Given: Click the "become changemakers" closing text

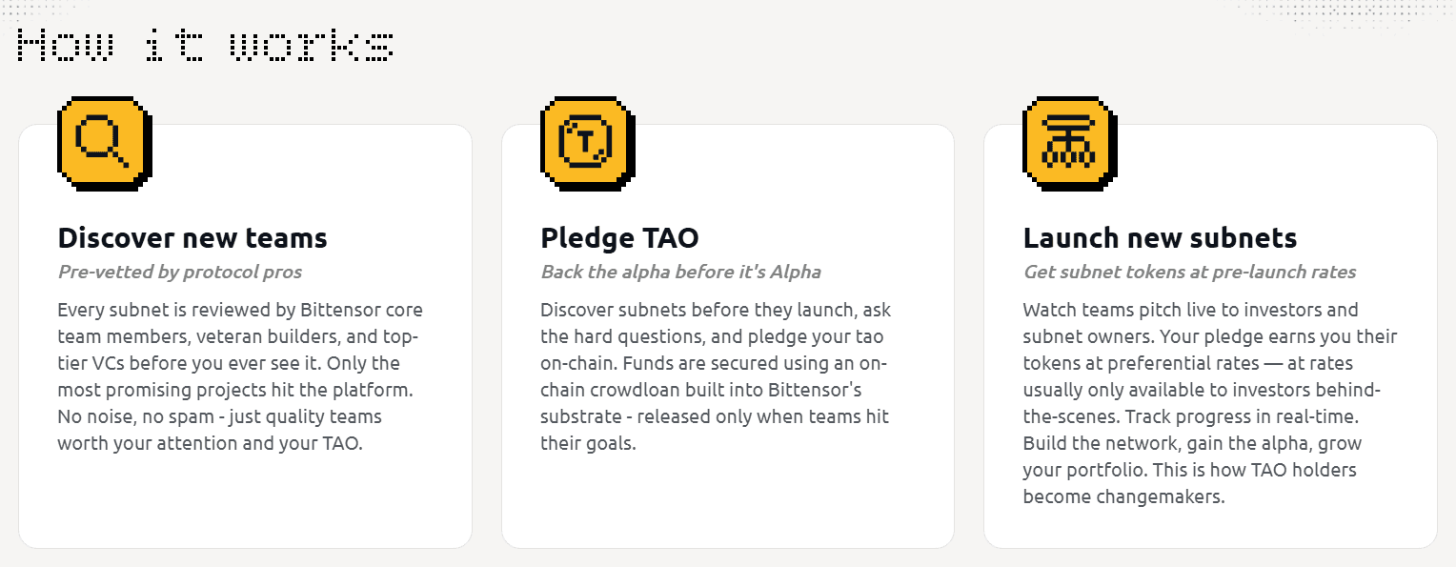Looking at the screenshot, I should click(1123, 496).
